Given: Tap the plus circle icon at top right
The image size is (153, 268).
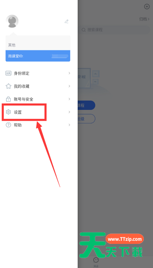Looking at the screenshot, I should click(147, 7).
